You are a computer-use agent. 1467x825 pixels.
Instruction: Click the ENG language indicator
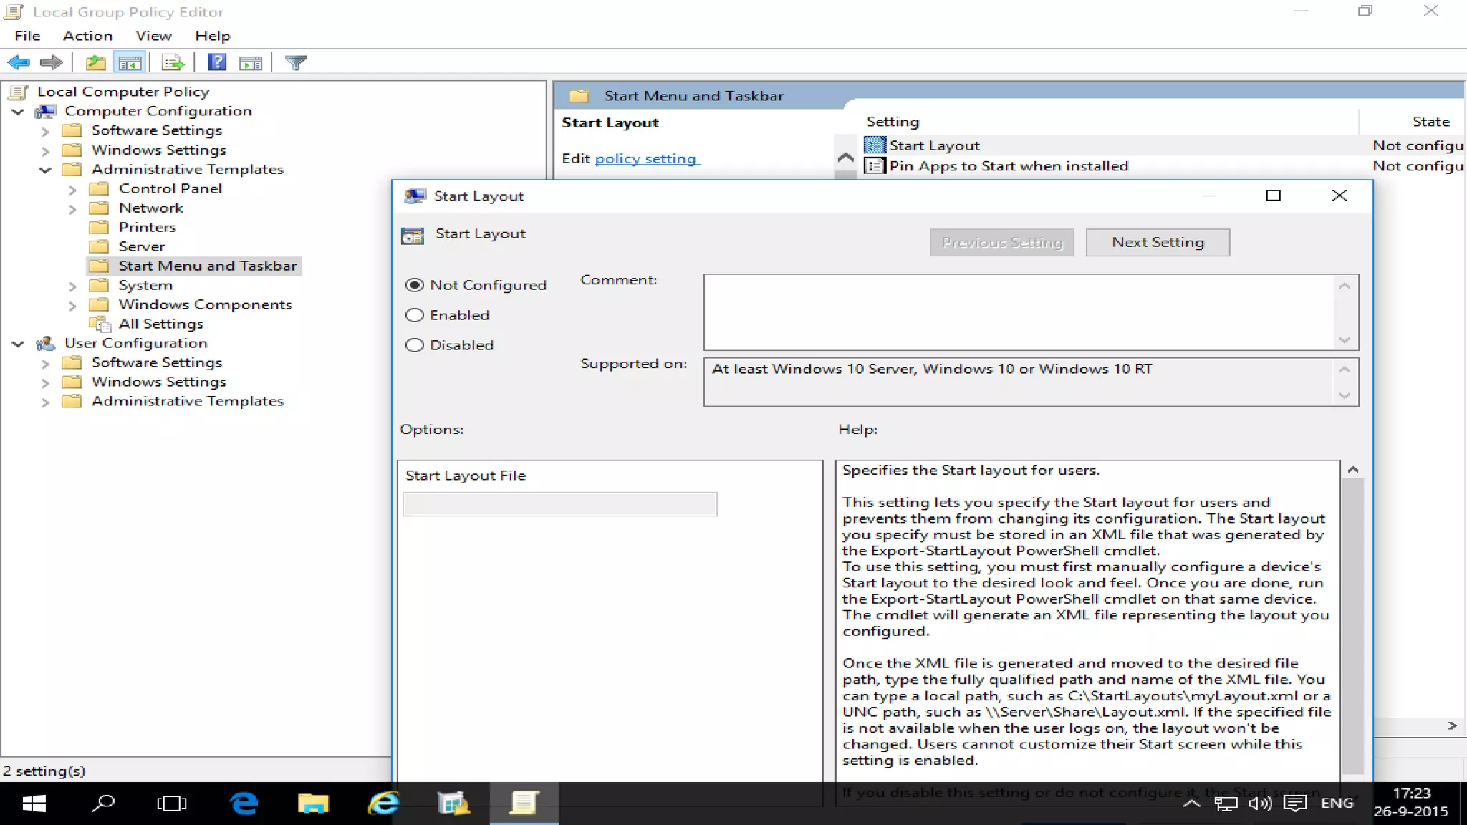(x=1337, y=803)
